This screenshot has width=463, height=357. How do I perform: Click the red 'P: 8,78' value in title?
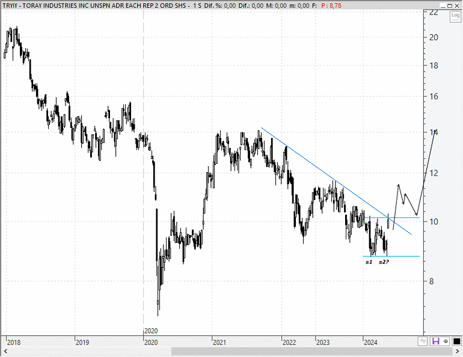331,5
